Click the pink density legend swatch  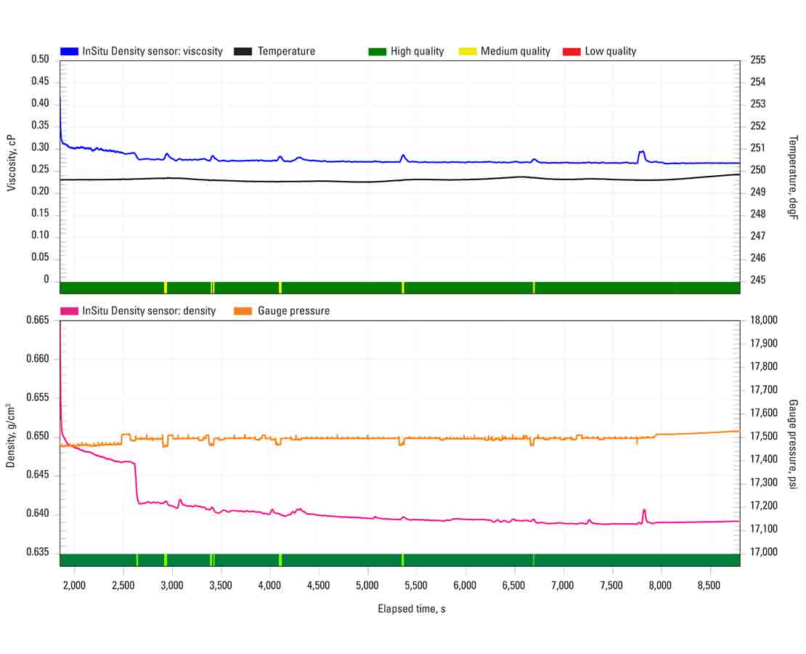[70, 310]
